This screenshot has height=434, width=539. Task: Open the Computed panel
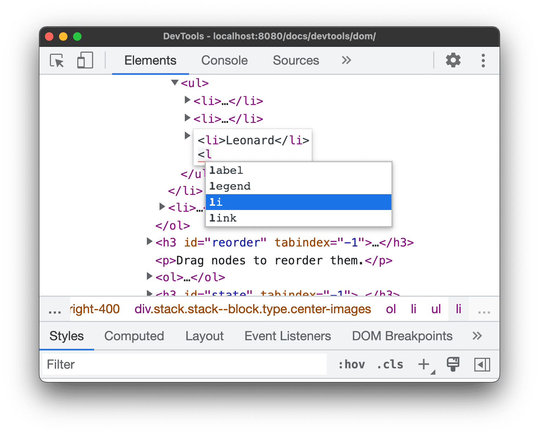coord(134,336)
